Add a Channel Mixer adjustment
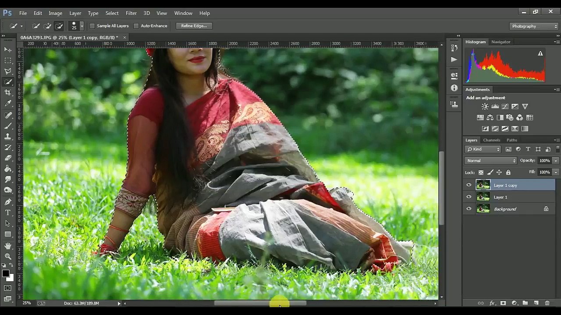 520,118
